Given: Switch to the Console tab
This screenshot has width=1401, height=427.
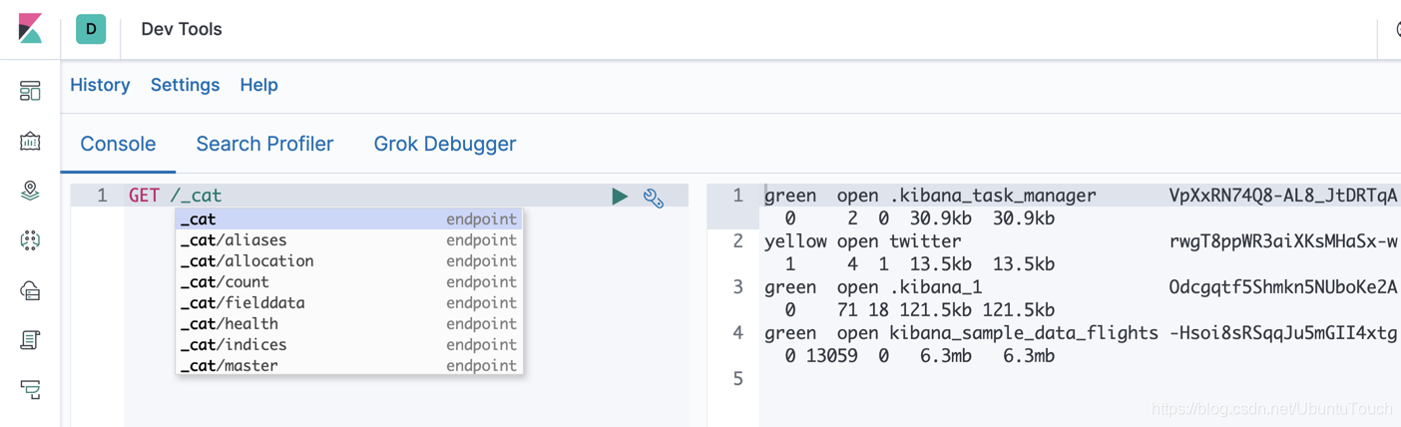Looking at the screenshot, I should 118,144.
